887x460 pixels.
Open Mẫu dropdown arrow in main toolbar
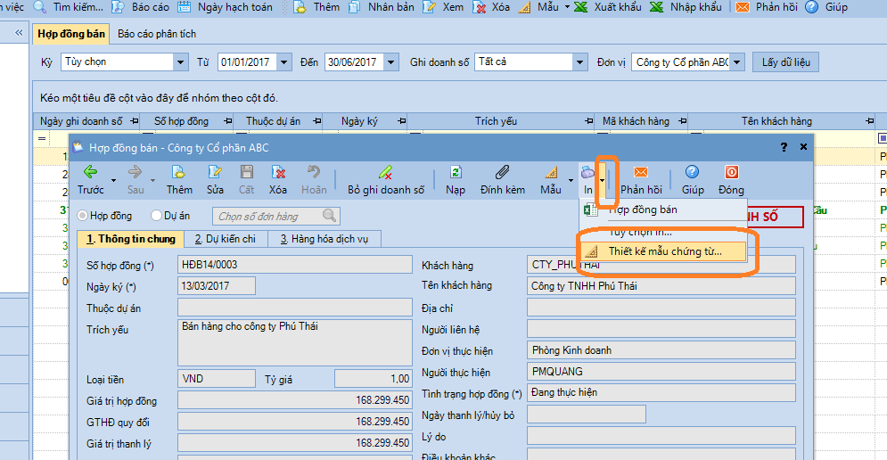(567, 7)
